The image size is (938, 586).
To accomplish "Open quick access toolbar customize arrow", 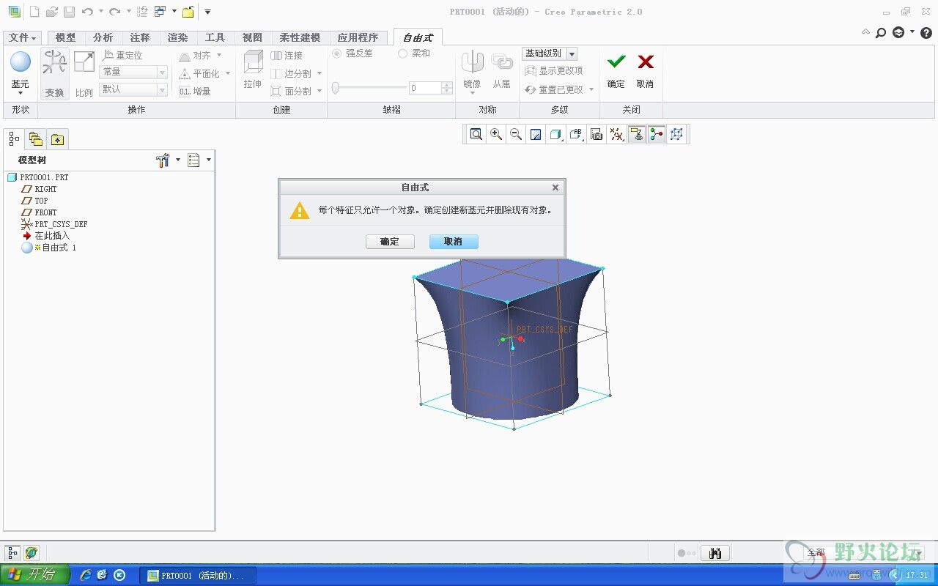I will pos(207,12).
